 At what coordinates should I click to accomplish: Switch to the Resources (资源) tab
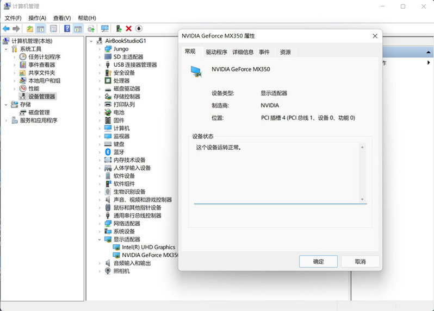(285, 52)
